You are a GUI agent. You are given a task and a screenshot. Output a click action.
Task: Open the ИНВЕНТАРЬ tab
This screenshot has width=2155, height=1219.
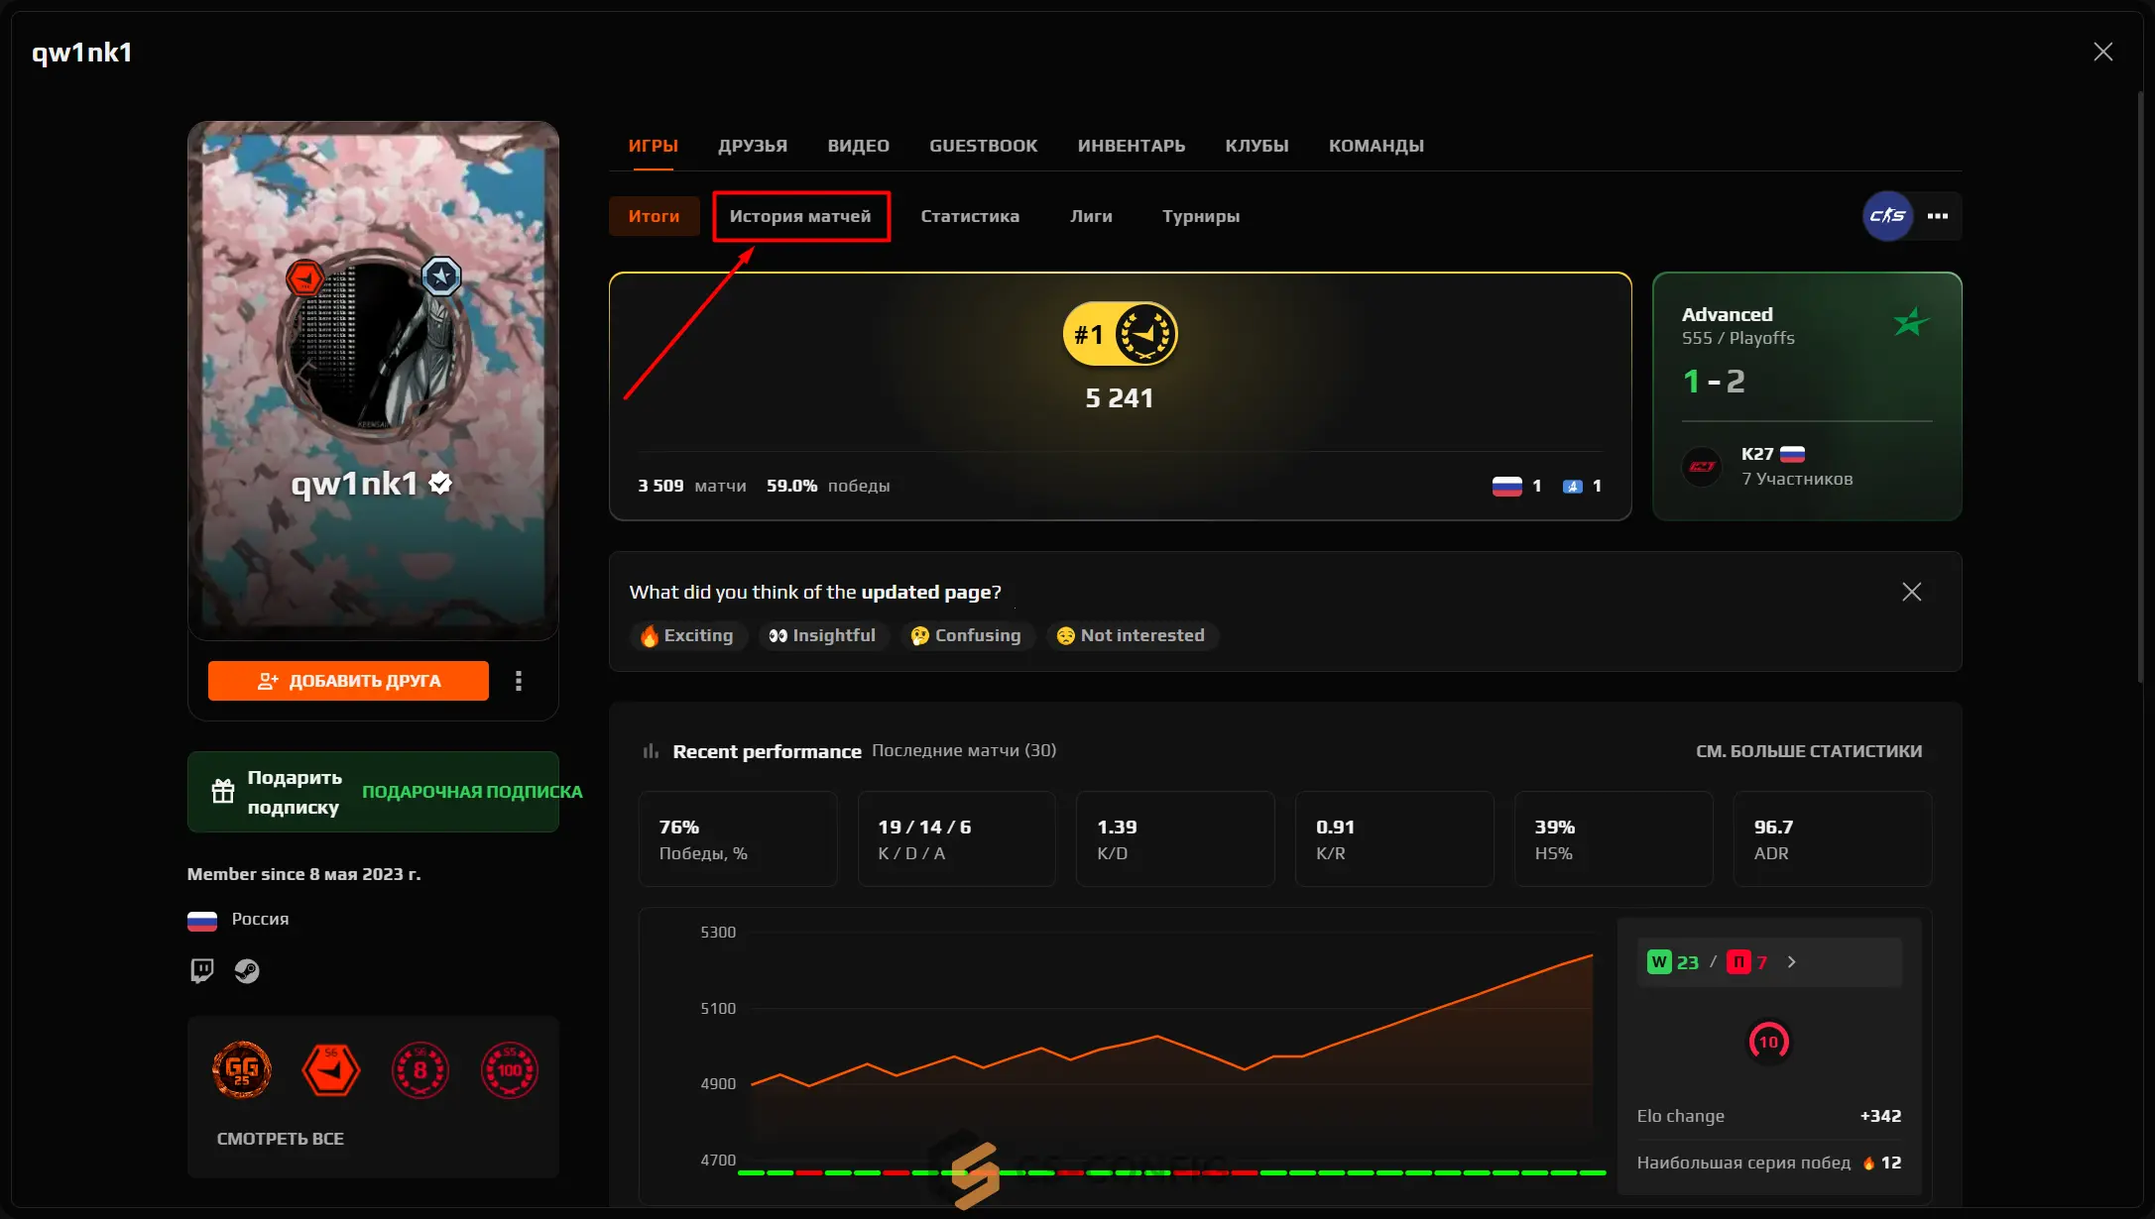tap(1131, 146)
